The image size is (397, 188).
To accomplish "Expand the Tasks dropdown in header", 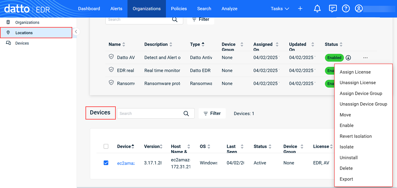I will pos(280,9).
